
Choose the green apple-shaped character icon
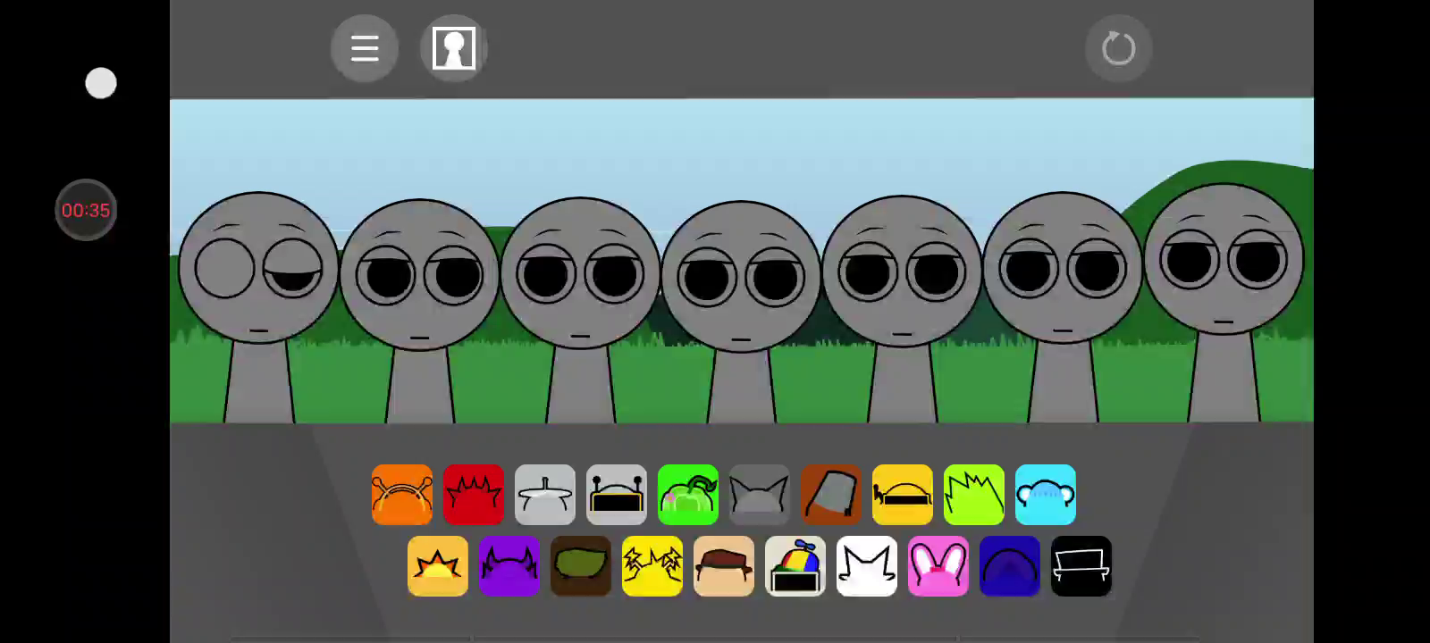[x=688, y=495]
